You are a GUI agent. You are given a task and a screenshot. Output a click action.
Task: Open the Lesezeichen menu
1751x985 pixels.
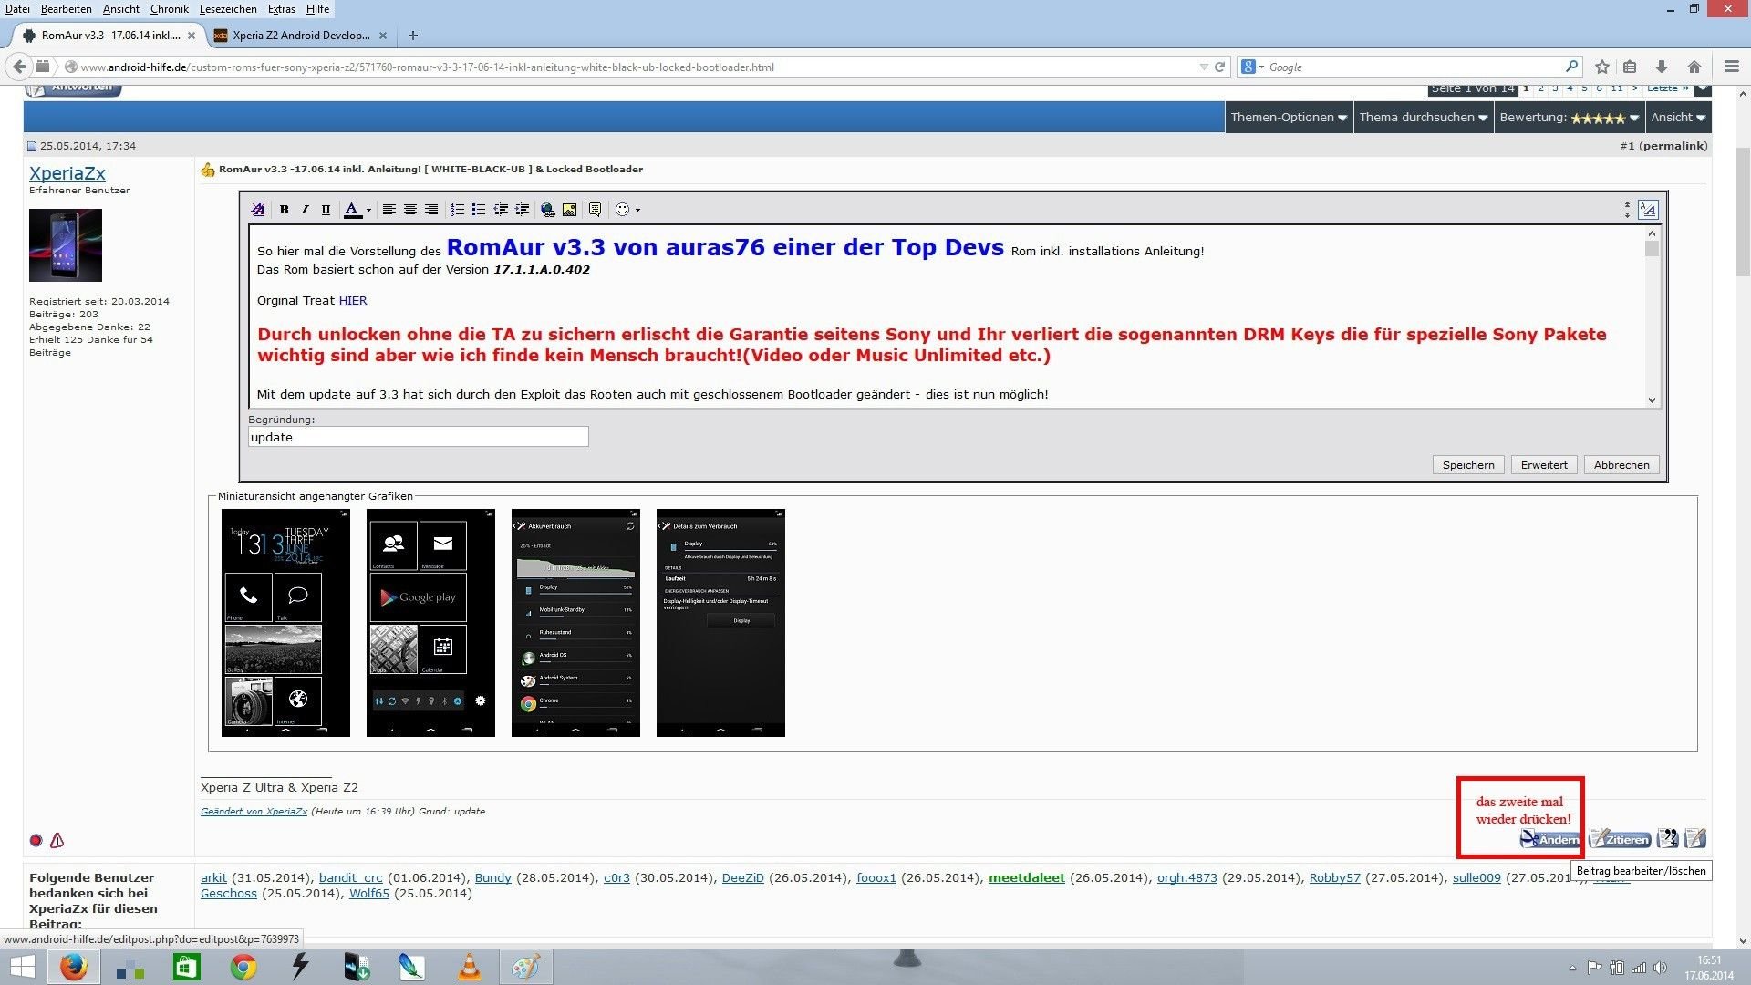coord(228,9)
